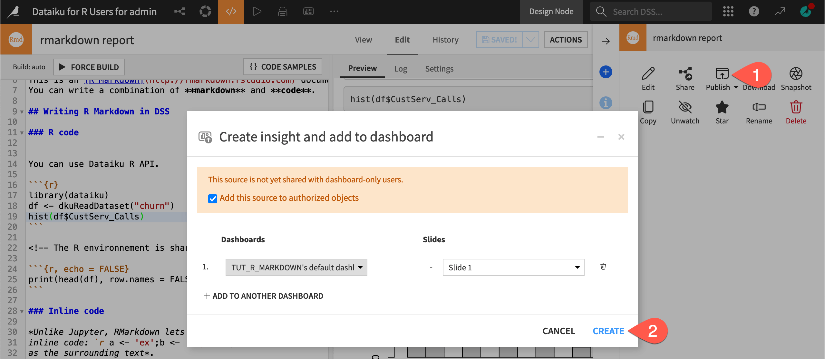Click the 'Build: auto' label
The image size is (825, 359).
29,67
